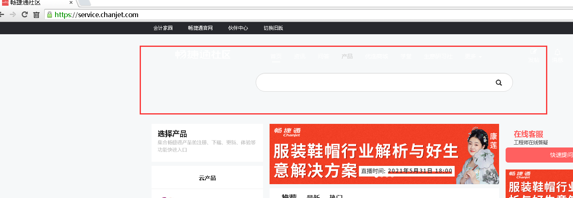Viewport: 573px width, 198px height.
Task: Open the 消息 bell notifications icon
Action: [x=557, y=56]
